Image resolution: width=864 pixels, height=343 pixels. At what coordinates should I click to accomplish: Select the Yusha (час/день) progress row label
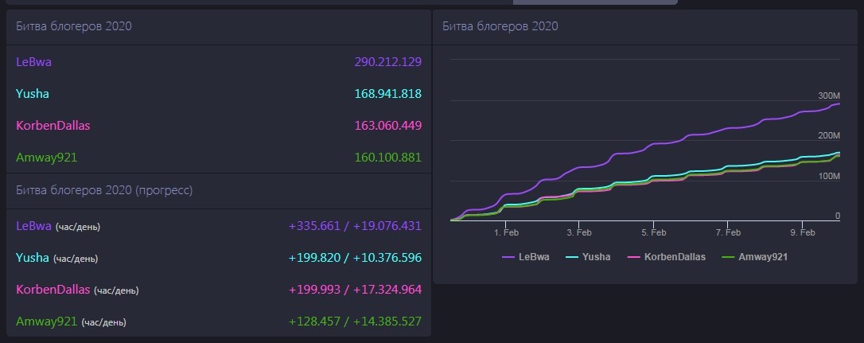(56, 258)
